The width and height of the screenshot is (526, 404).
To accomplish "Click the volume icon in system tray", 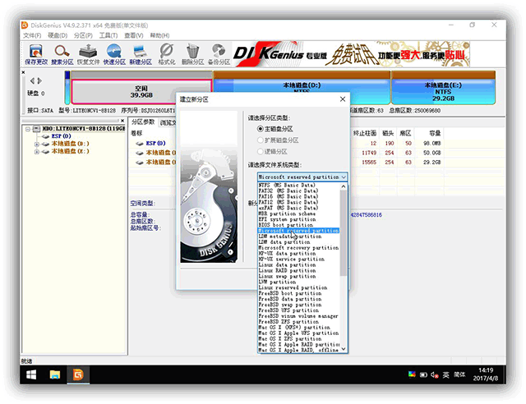I will (x=435, y=374).
